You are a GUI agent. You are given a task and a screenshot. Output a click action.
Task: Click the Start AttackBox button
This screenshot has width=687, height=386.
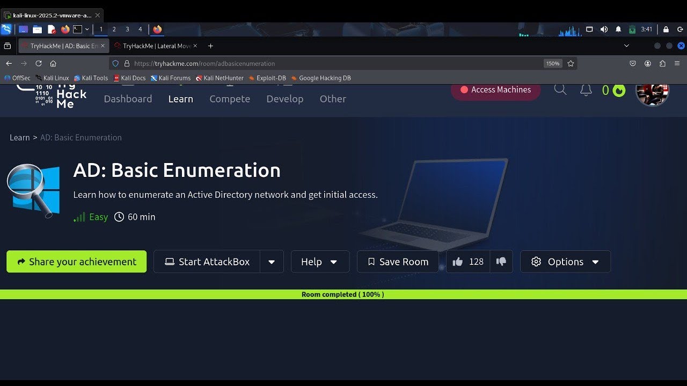[x=207, y=262]
